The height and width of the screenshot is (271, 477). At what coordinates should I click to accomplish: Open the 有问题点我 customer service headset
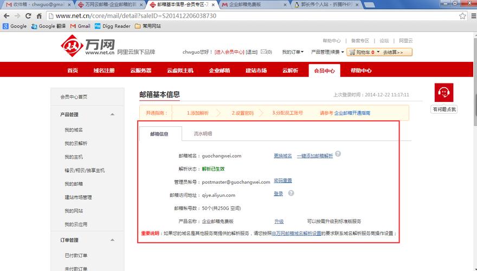coord(444,92)
